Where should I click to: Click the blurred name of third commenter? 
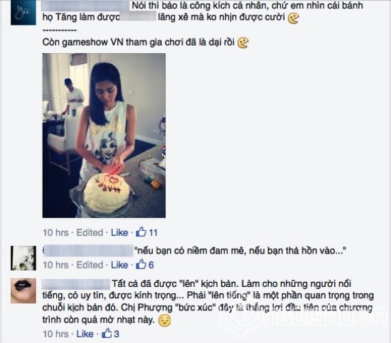coord(76,284)
